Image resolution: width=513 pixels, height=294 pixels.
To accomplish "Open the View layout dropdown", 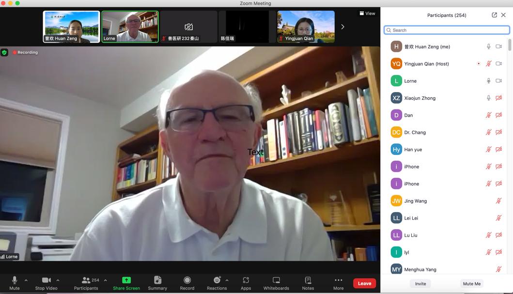I will tap(367, 14).
